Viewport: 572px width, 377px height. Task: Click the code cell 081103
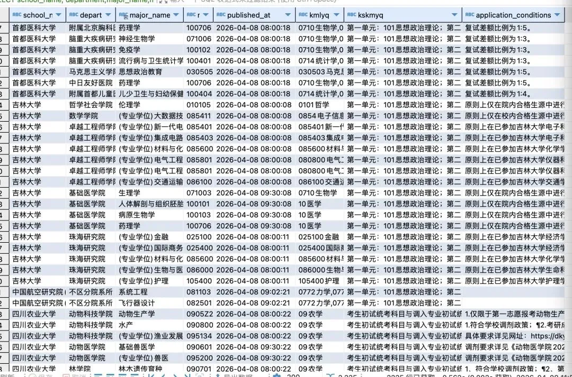coord(199,292)
